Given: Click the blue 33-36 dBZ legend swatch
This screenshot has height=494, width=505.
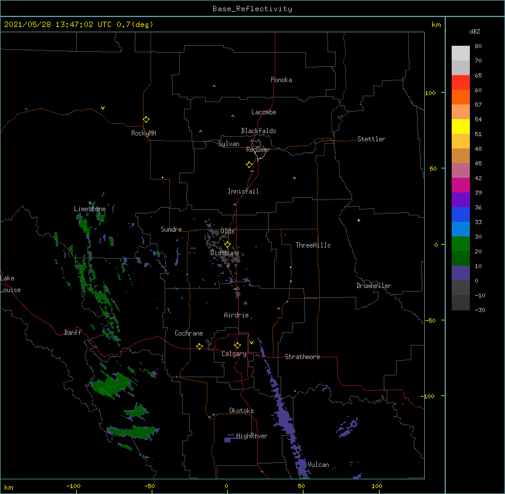Looking at the screenshot, I should click(460, 214).
